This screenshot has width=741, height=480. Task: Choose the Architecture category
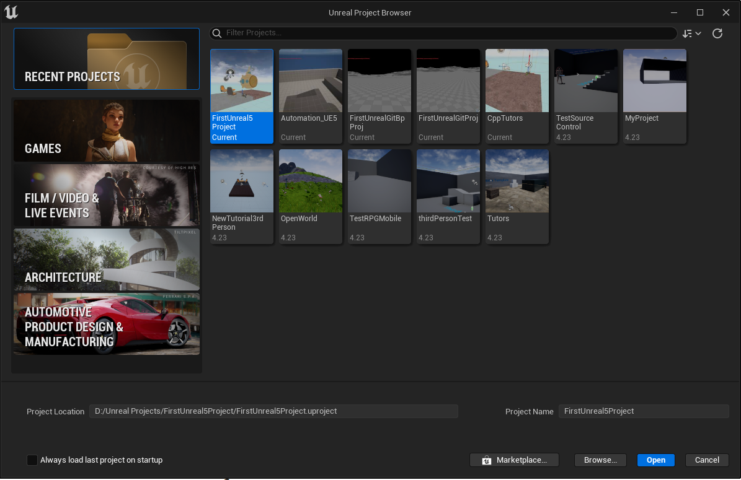107,260
